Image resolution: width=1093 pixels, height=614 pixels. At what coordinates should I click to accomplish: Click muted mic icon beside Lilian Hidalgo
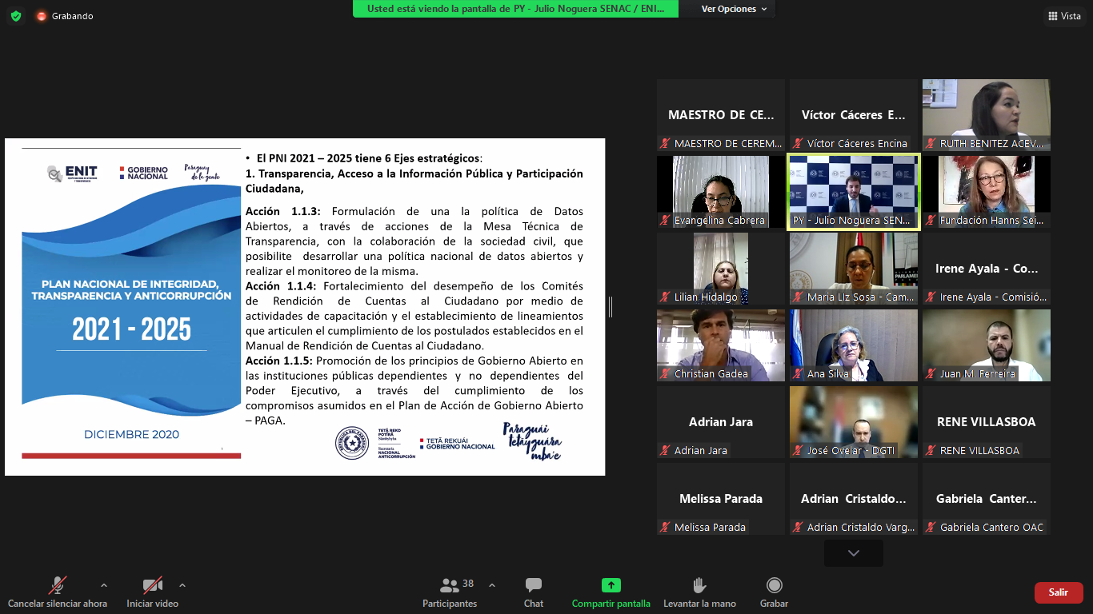pos(665,297)
